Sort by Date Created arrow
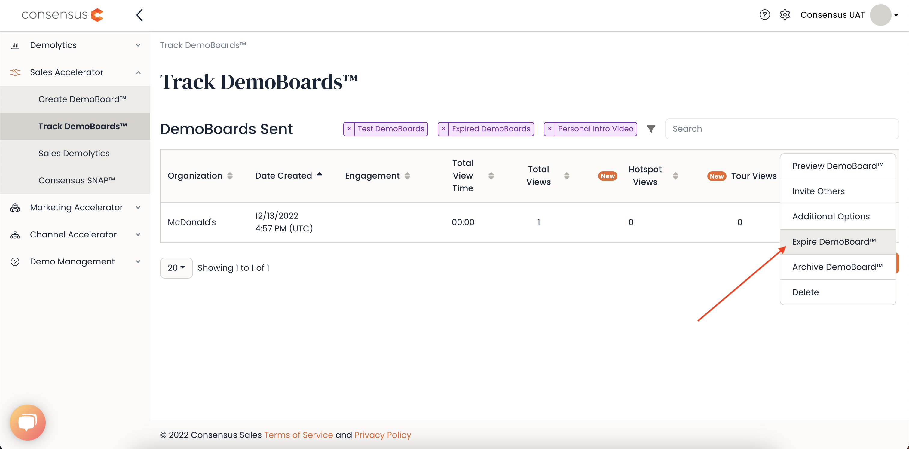909x449 pixels. click(319, 174)
